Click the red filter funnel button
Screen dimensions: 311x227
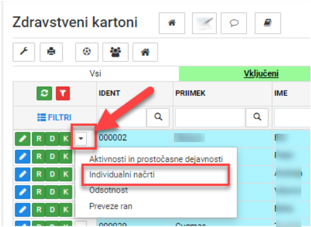(63, 93)
